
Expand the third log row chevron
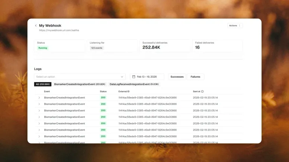coord(39,111)
